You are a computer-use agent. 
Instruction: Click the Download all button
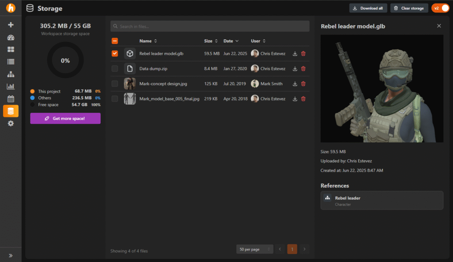[368, 8]
